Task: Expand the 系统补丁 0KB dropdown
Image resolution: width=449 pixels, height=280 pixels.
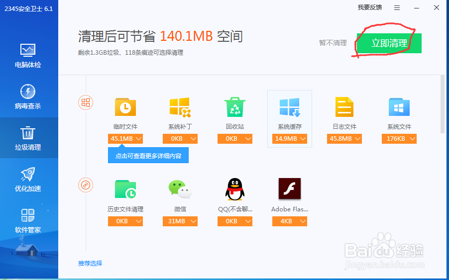Action: [180, 139]
